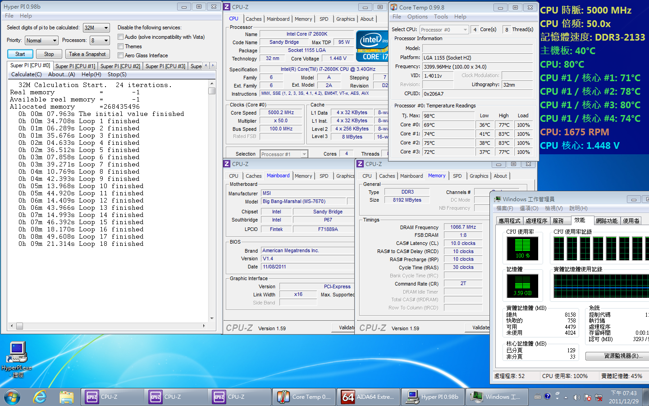Viewport: 649px width, 406px height.
Task: Check the Aero Glass Interface option
Action: coord(120,55)
